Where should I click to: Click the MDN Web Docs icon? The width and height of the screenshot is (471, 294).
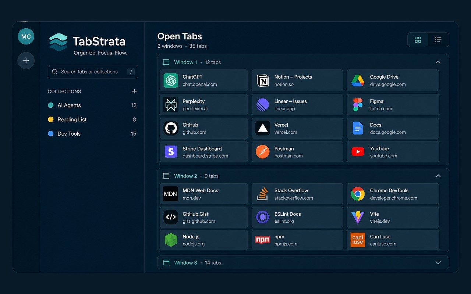point(170,194)
